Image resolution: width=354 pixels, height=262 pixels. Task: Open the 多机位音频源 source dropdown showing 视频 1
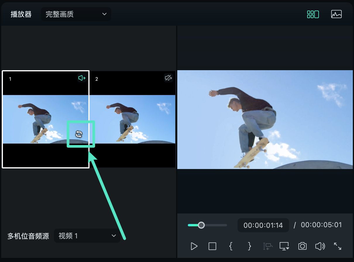[87, 236]
